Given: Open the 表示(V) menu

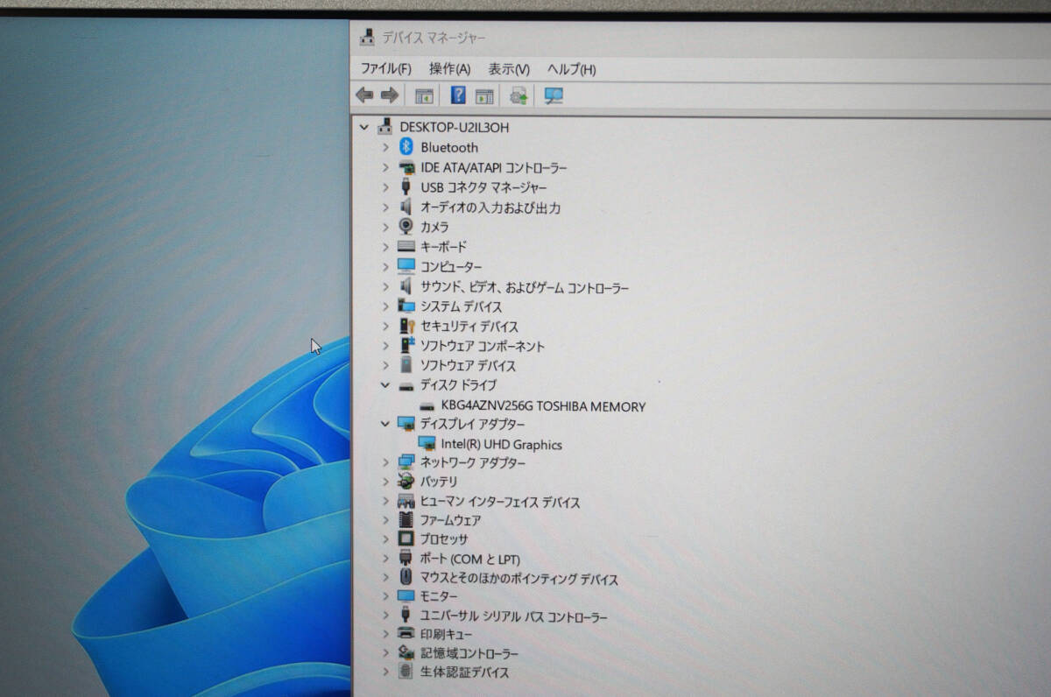Looking at the screenshot, I should (x=509, y=69).
